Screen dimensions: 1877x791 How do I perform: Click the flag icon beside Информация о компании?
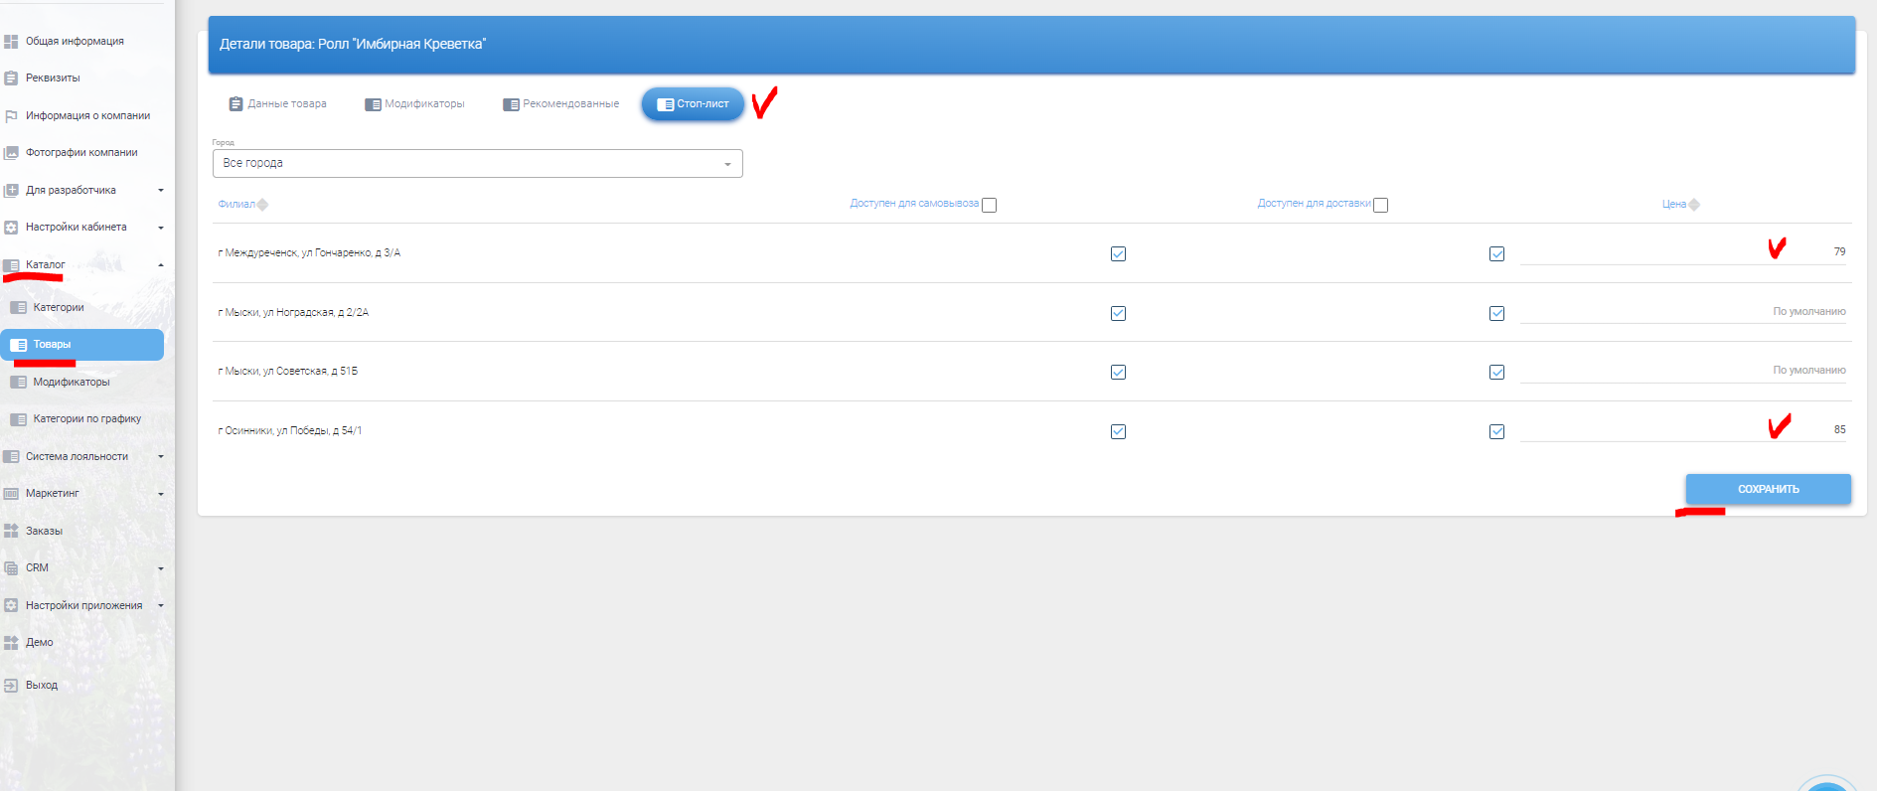[x=11, y=116]
